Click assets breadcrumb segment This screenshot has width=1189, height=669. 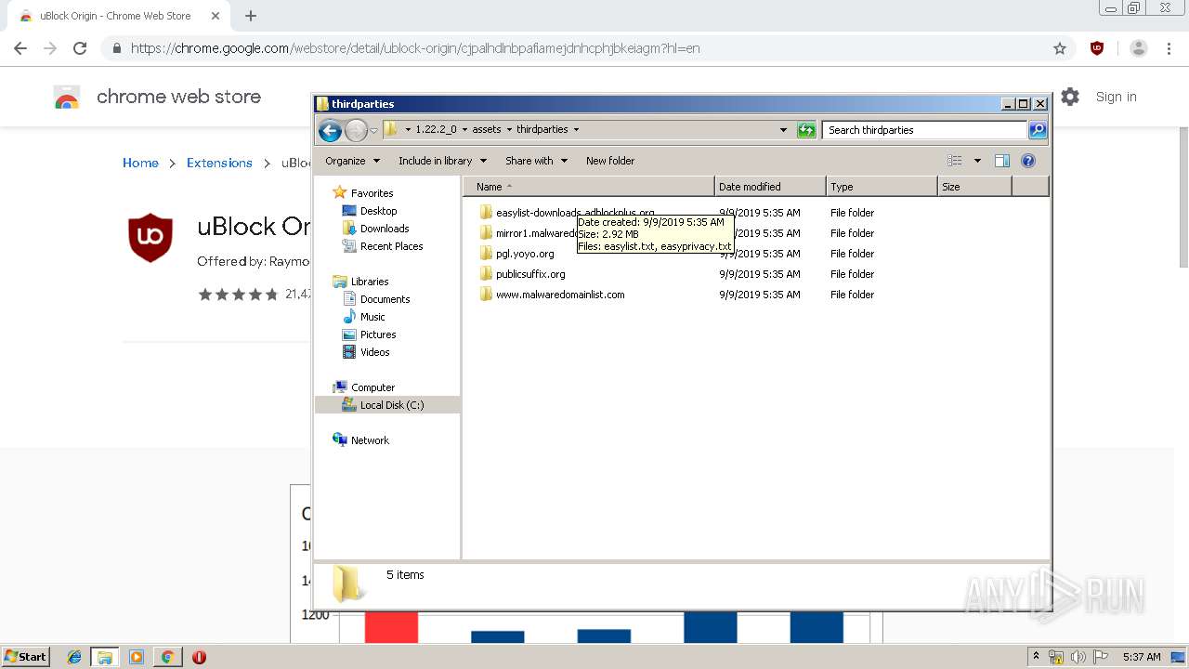click(x=487, y=129)
